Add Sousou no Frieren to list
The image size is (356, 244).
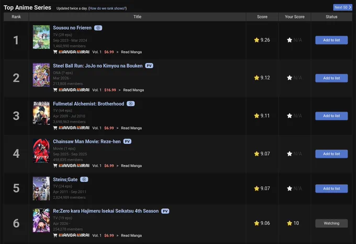331,40
